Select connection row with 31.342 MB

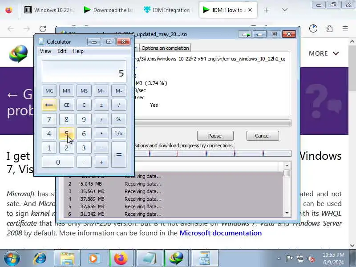tap(174, 214)
